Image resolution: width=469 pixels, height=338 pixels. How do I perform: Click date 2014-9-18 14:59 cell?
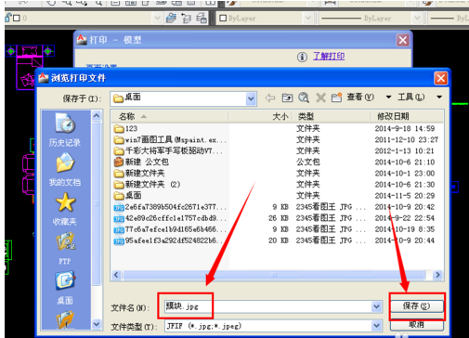coord(405,129)
